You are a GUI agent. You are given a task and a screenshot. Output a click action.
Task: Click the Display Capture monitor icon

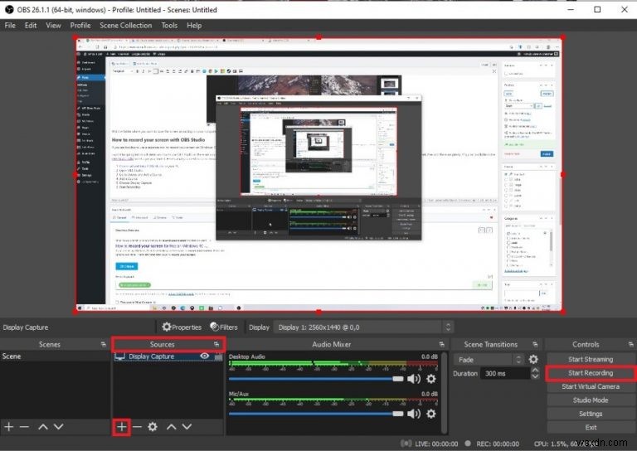point(119,356)
